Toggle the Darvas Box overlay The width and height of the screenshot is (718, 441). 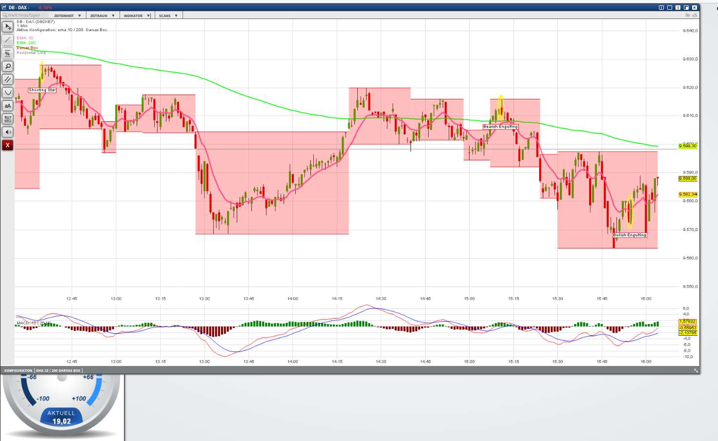coord(27,47)
